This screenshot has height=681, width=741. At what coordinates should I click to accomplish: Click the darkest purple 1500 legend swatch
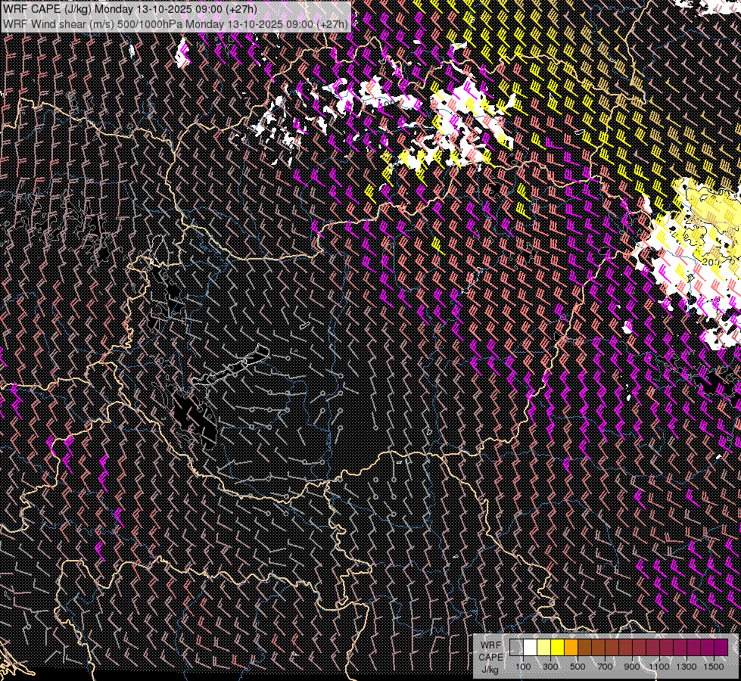720,647
